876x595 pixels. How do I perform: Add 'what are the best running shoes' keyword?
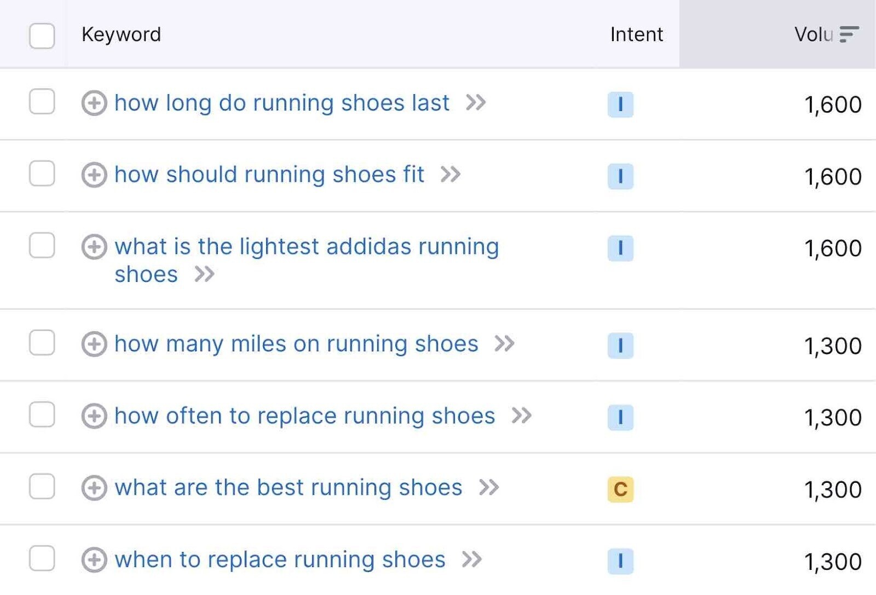[94, 488]
